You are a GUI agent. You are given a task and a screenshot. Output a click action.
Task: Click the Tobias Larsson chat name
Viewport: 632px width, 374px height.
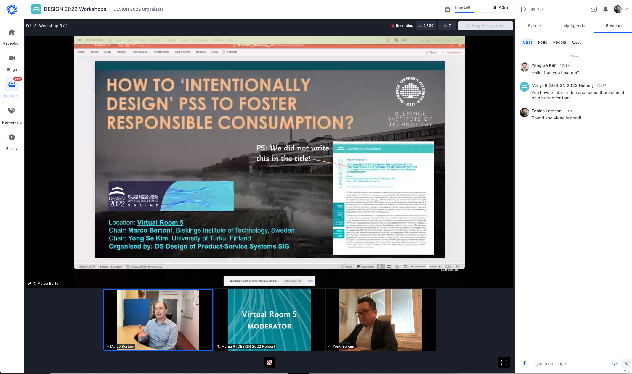[x=546, y=111]
